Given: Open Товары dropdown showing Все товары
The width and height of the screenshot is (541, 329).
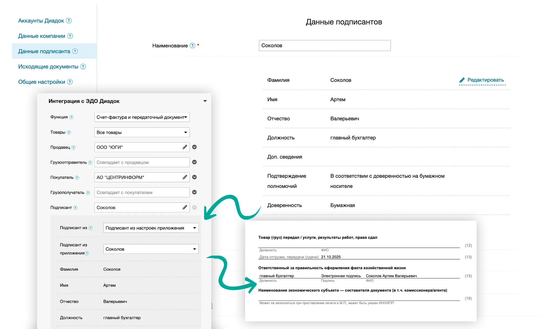Looking at the screenshot, I should click(142, 132).
